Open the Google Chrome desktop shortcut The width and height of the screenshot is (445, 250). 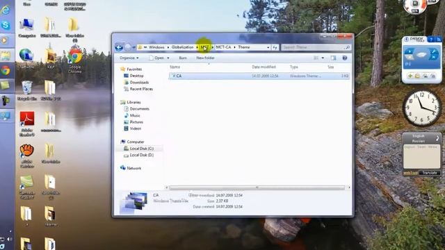[75, 60]
